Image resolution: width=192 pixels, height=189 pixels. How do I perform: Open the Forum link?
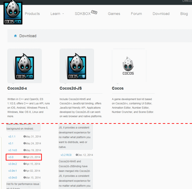[136, 14]
